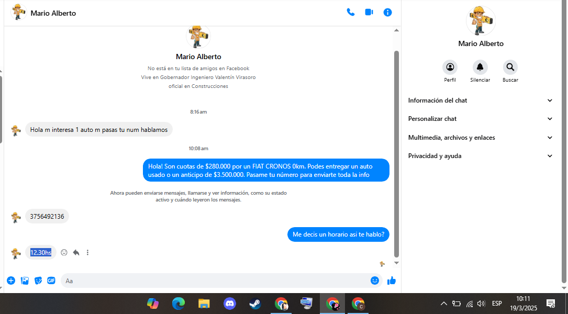Image resolution: width=568 pixels, height=314 pixels.
Task: React to the 12.30hs message
Action: coord(64,252)
